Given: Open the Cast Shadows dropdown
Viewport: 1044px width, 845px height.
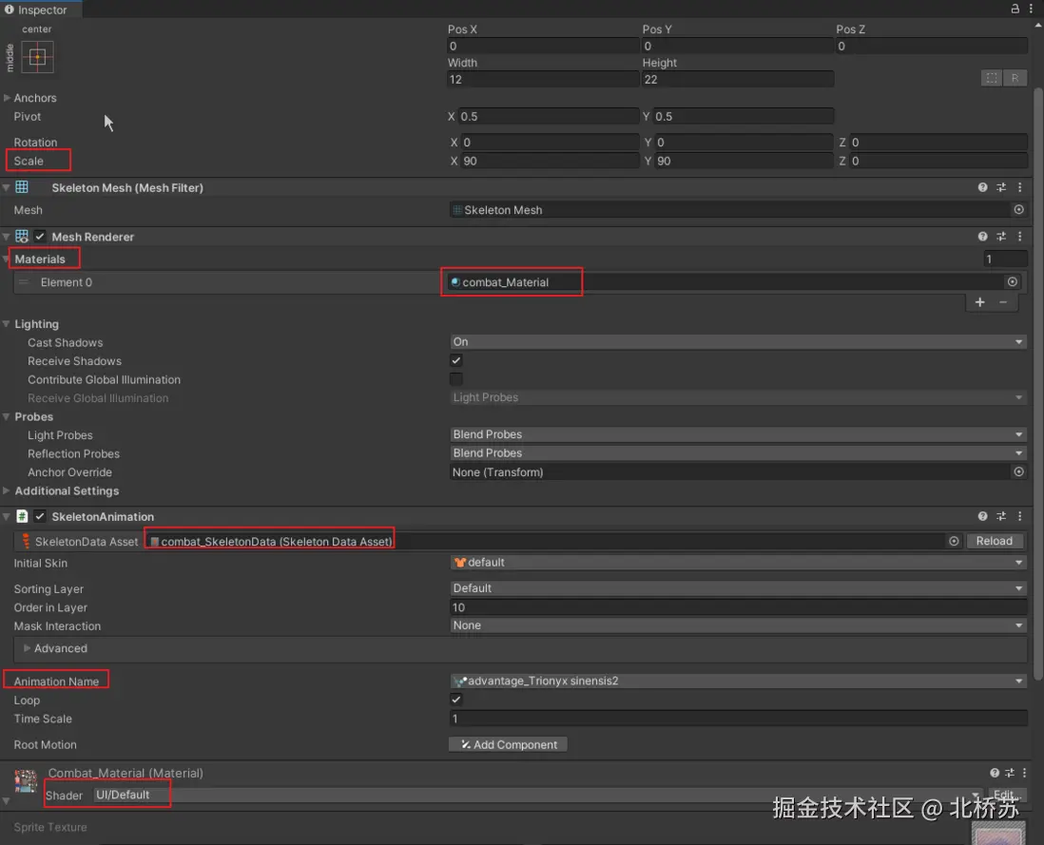Looking at the screenshot, I should tap(738, 342).
